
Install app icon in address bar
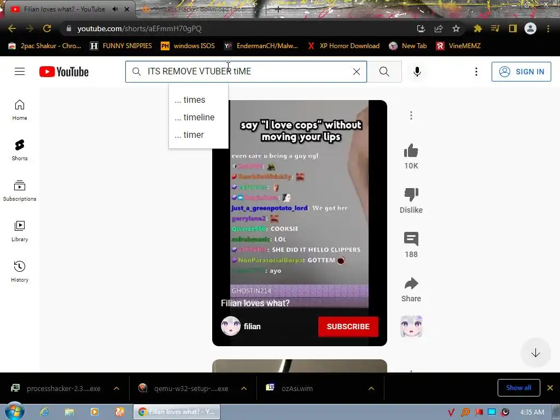pos(421,28)
